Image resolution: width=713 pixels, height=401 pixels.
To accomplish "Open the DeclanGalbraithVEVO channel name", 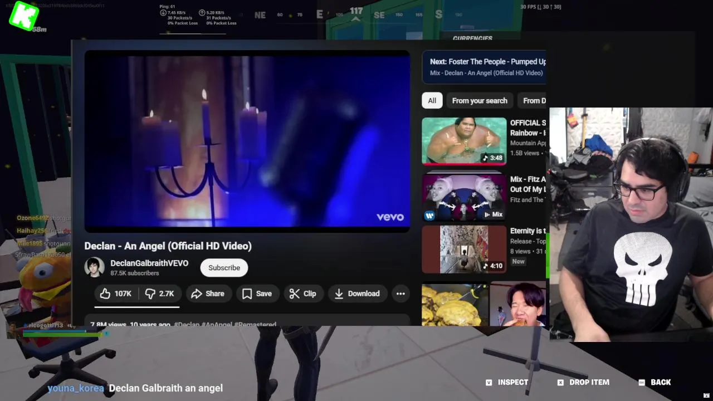I will pos(149,263).
